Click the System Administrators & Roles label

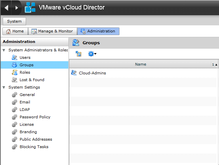[x=38, y=50]
